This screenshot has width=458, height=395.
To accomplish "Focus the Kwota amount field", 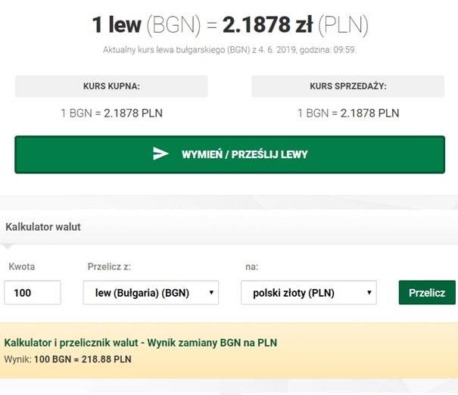I will 33,293.
